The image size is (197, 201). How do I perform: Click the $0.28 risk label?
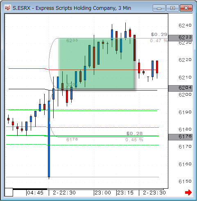(x=134, y=133)
